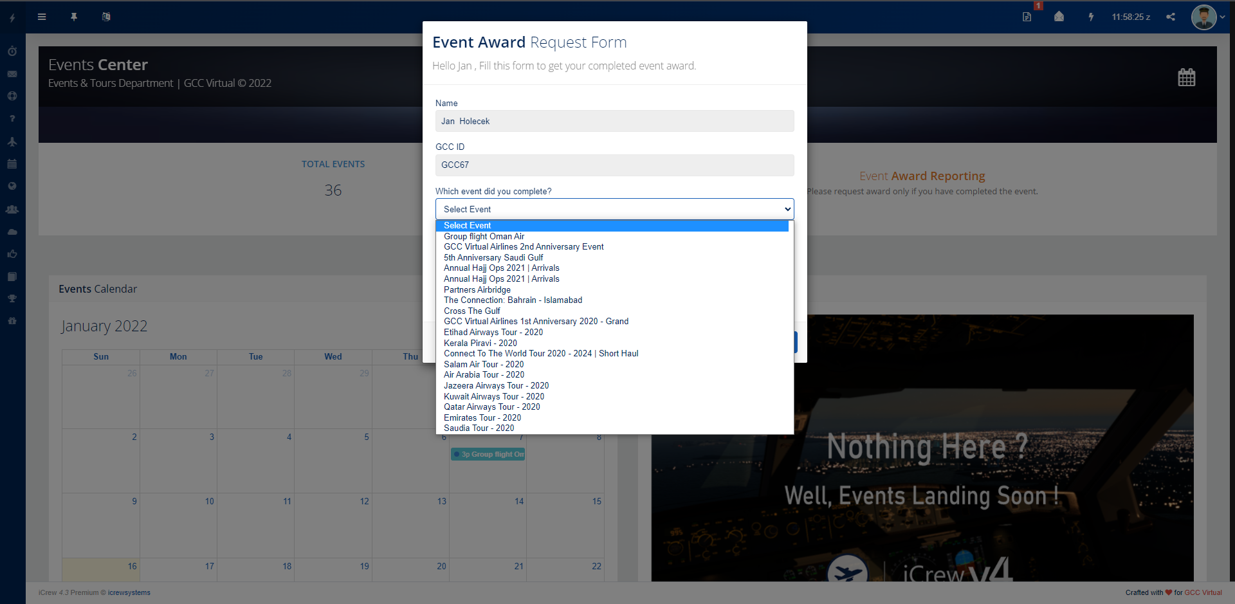Open the envelope mail icon in sidebar
1235x604 pixels.
tap(12, 74)
